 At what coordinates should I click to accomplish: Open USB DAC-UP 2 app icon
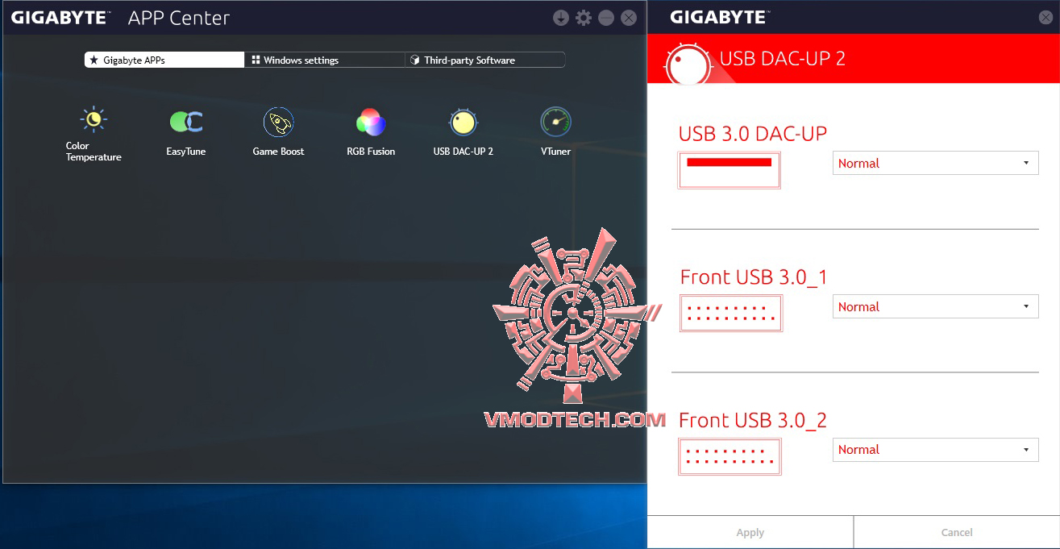pos(463,123)
